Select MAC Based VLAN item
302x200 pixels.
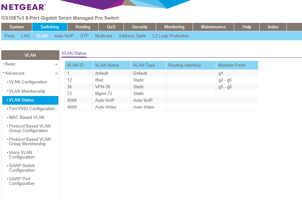point(27,117)
